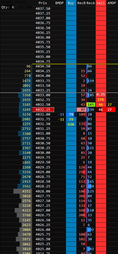
Task: Click the highlighted 4032.25 price cell
Action: click(43, 110)
